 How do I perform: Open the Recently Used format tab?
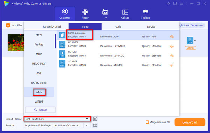[x=52, y=27]
